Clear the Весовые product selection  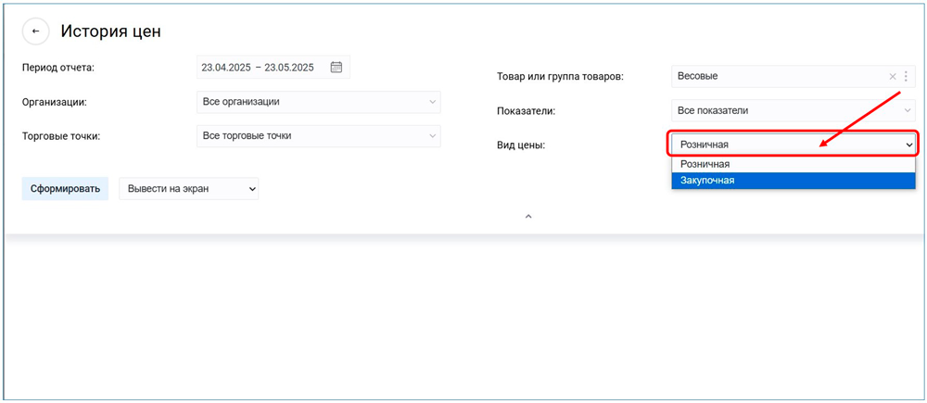893,76
